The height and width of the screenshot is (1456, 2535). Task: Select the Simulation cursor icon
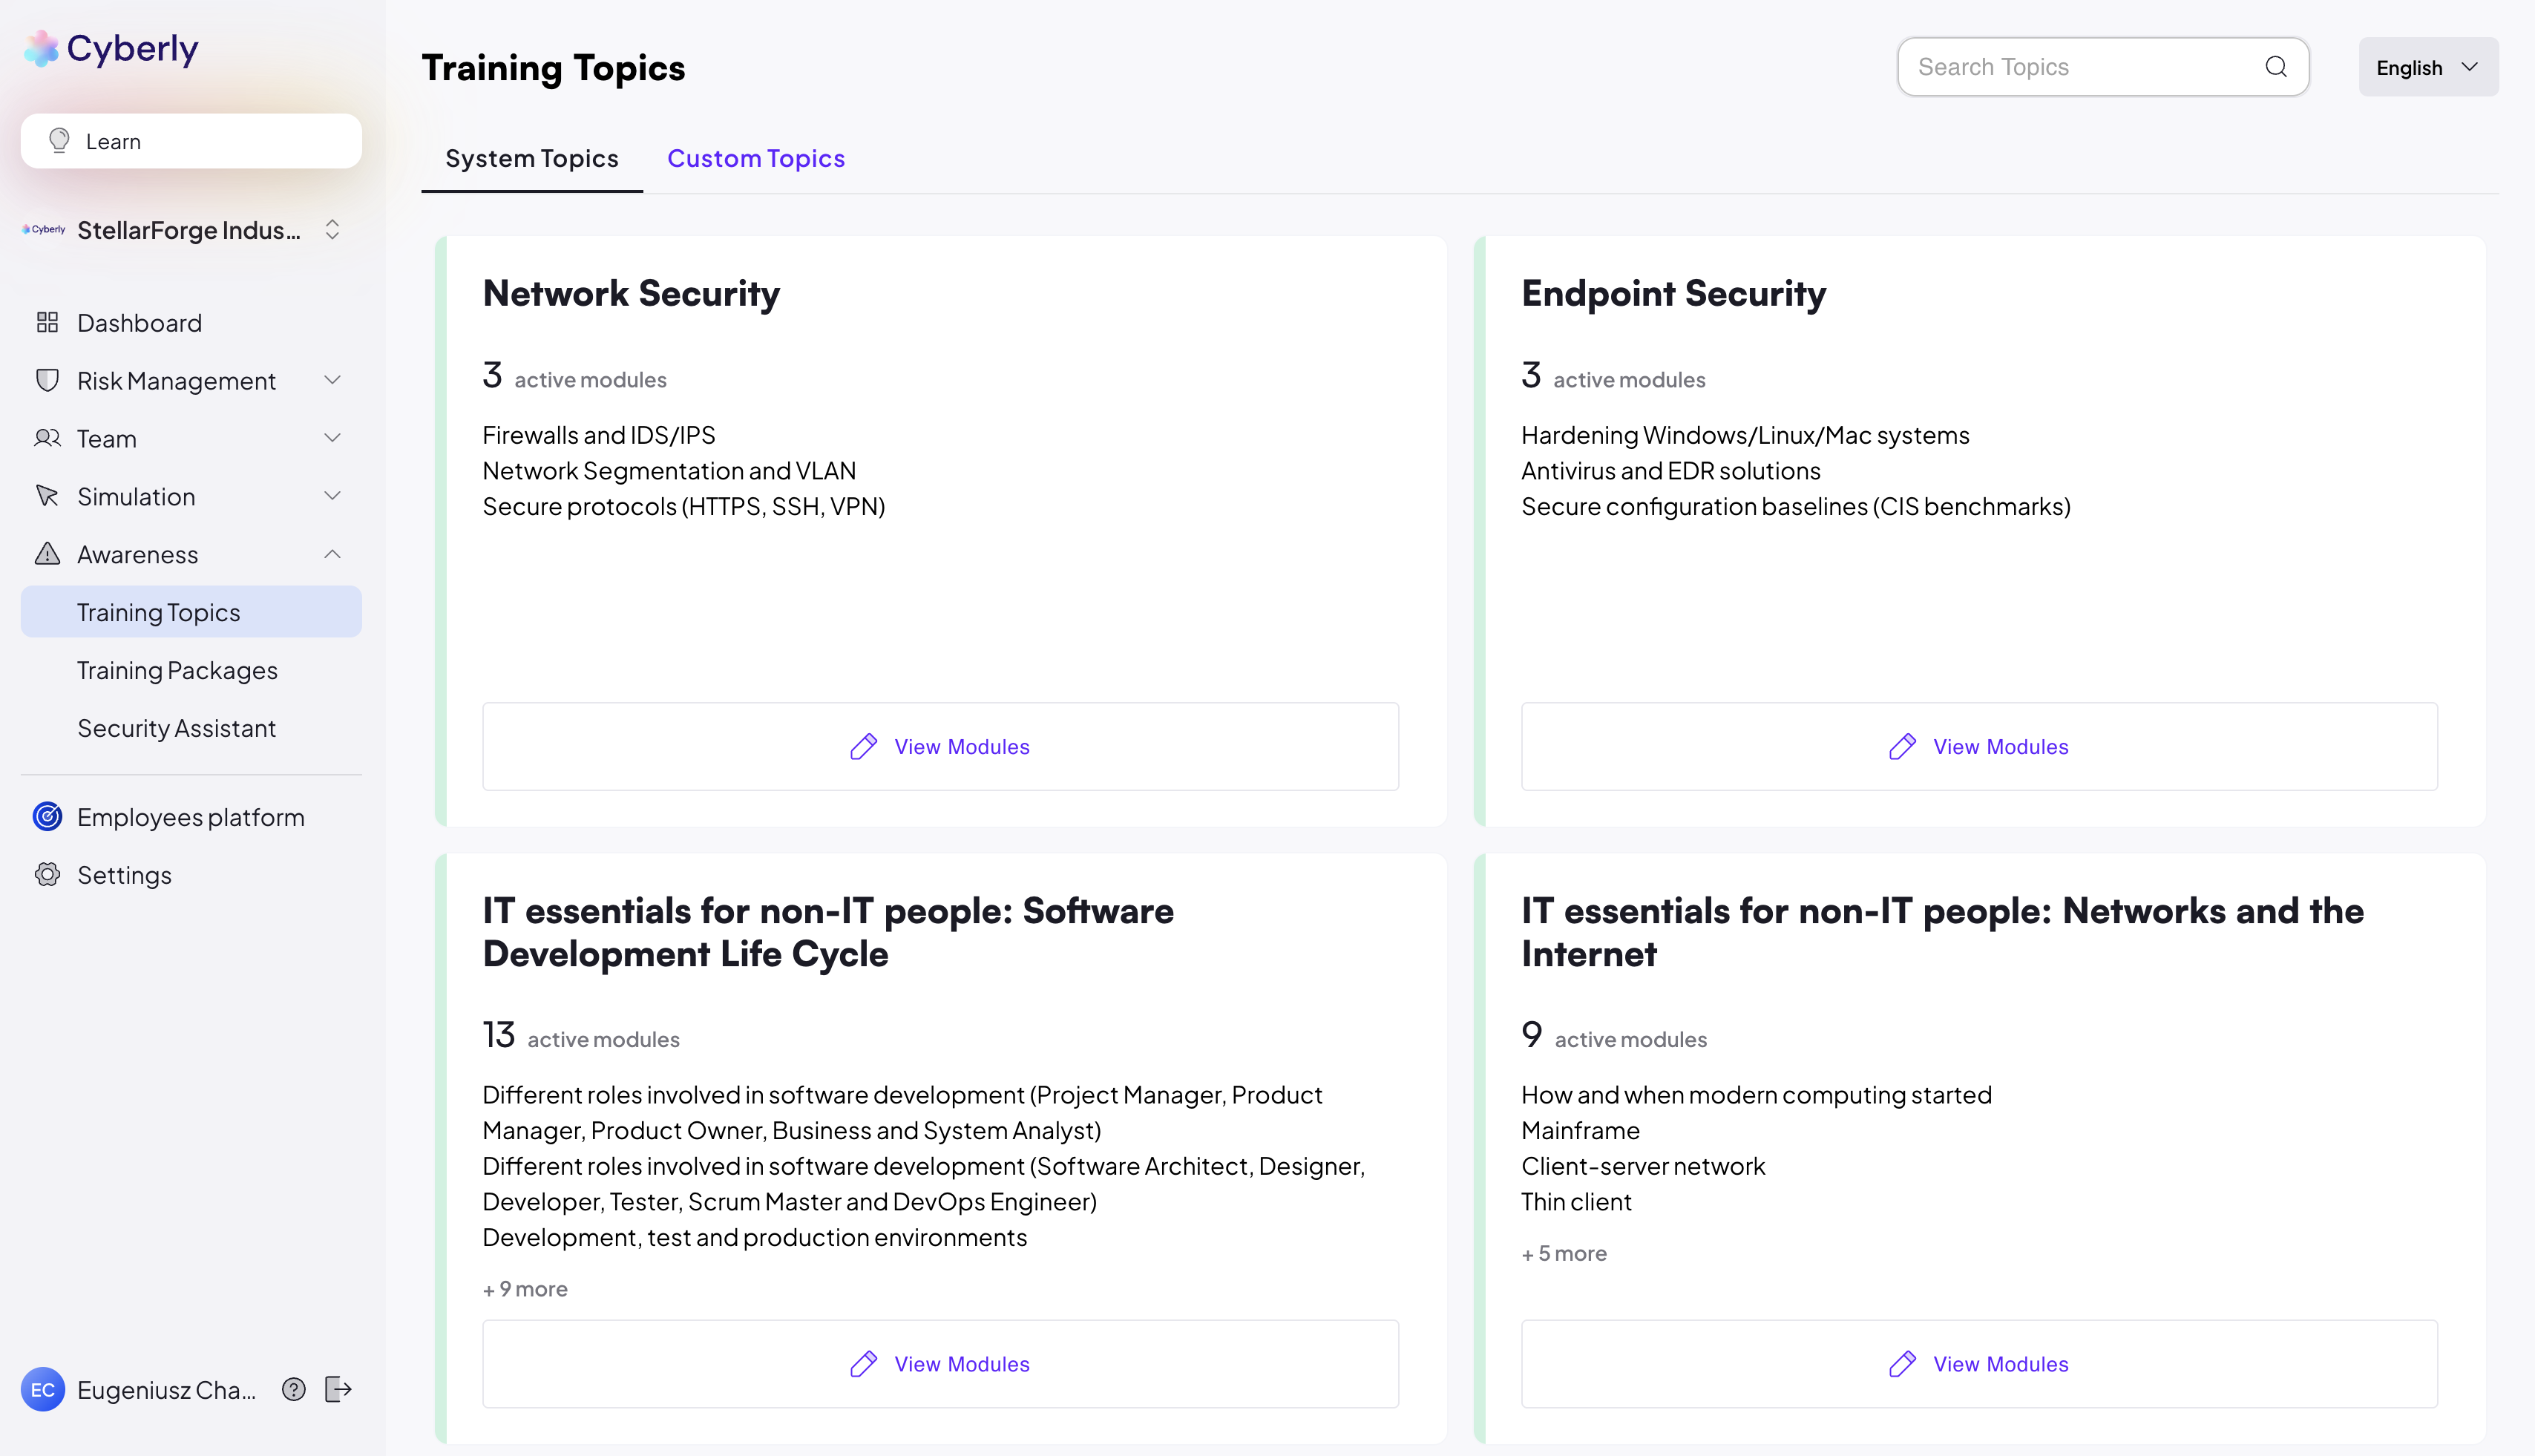(47, 496)
